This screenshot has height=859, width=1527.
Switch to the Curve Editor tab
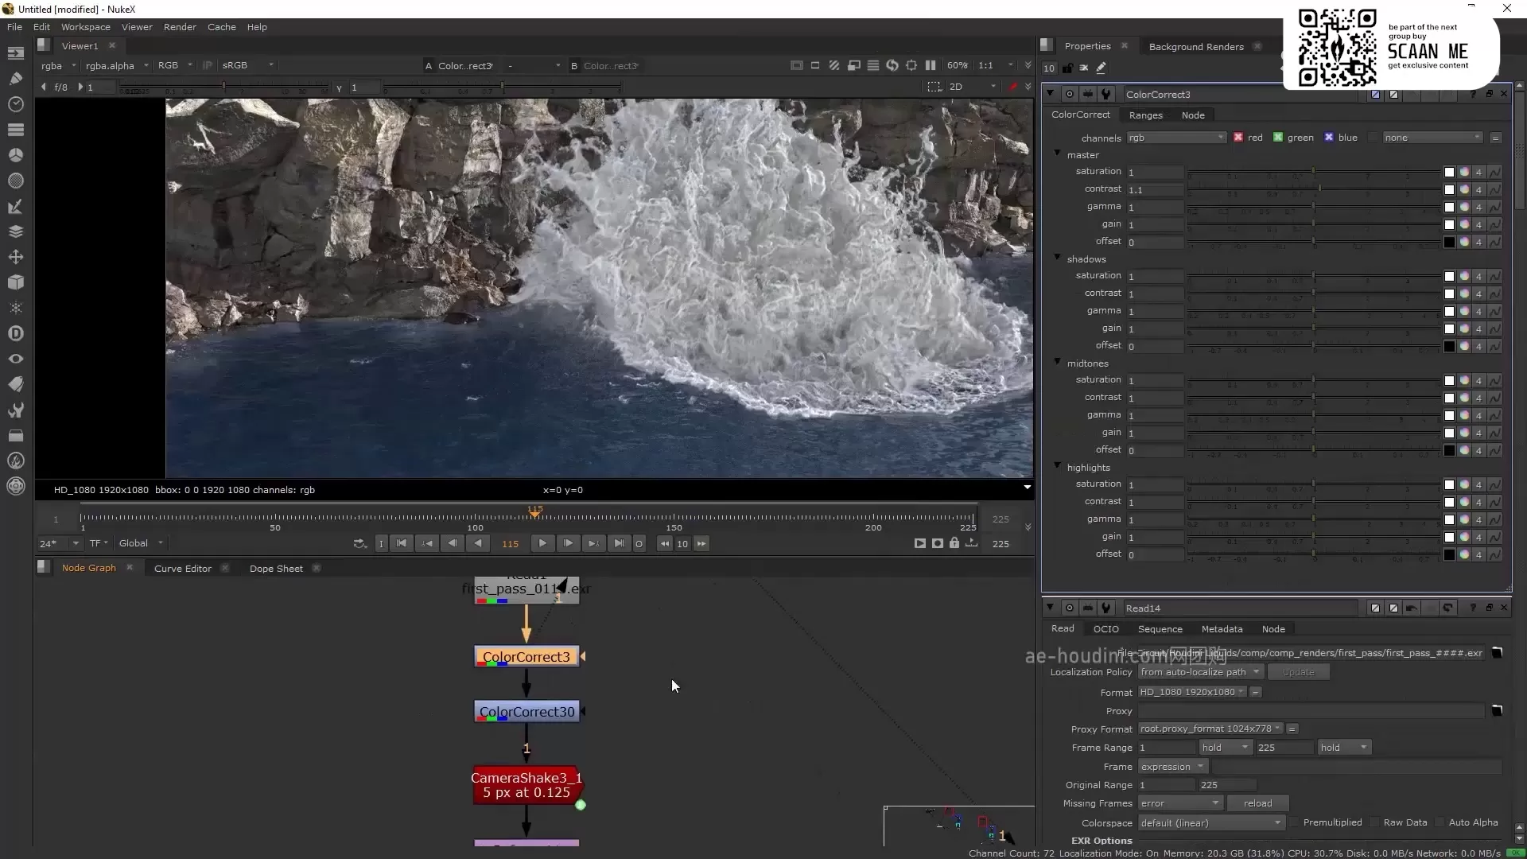click(181, 568)
